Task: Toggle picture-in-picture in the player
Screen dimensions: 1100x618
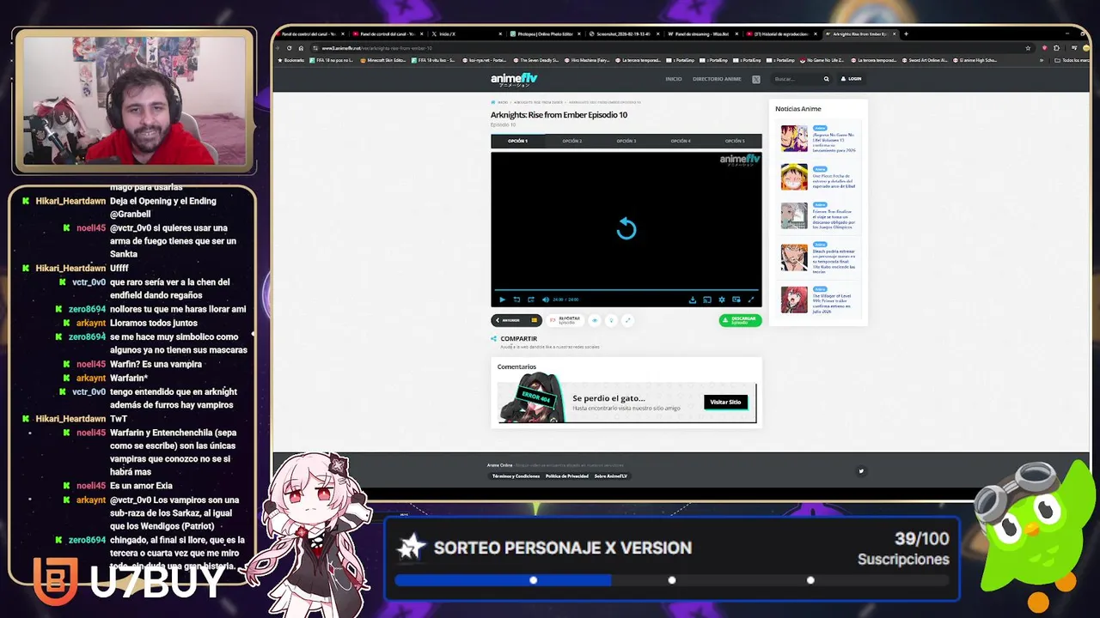Action: (736, 300)
